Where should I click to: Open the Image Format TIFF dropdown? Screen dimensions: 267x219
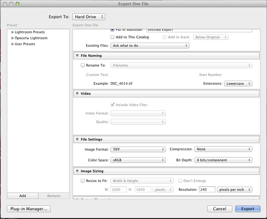[x=138, y=149]
